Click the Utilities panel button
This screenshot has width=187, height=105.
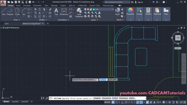click(x=148, y=14)
